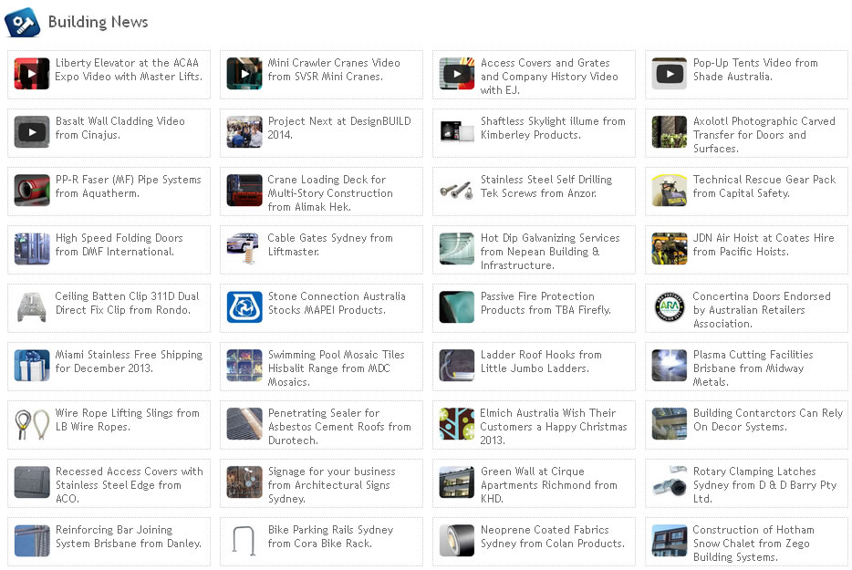Open the Green Wall at Cirque thumbnail
Viewport: 852px width, 570px height.
pyautogui.click(x=457, y=482)
